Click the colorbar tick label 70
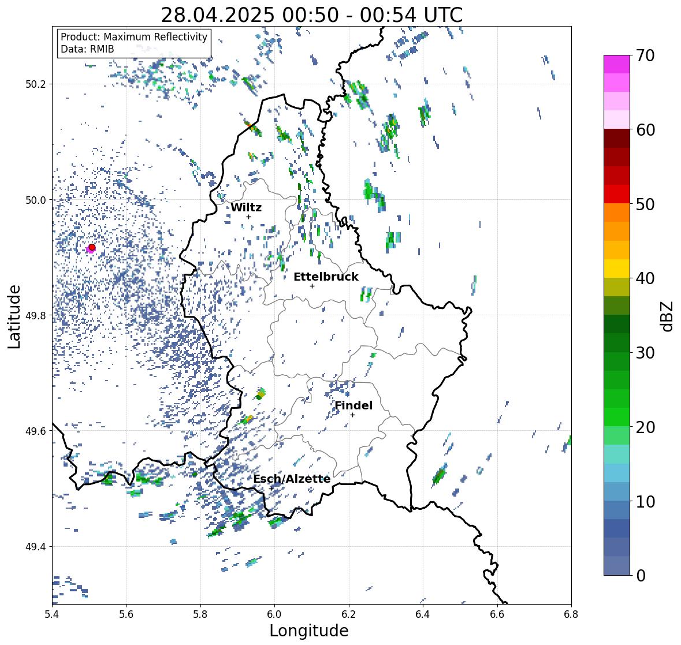The height and width of the screenshot is (645, 681). 645,55
